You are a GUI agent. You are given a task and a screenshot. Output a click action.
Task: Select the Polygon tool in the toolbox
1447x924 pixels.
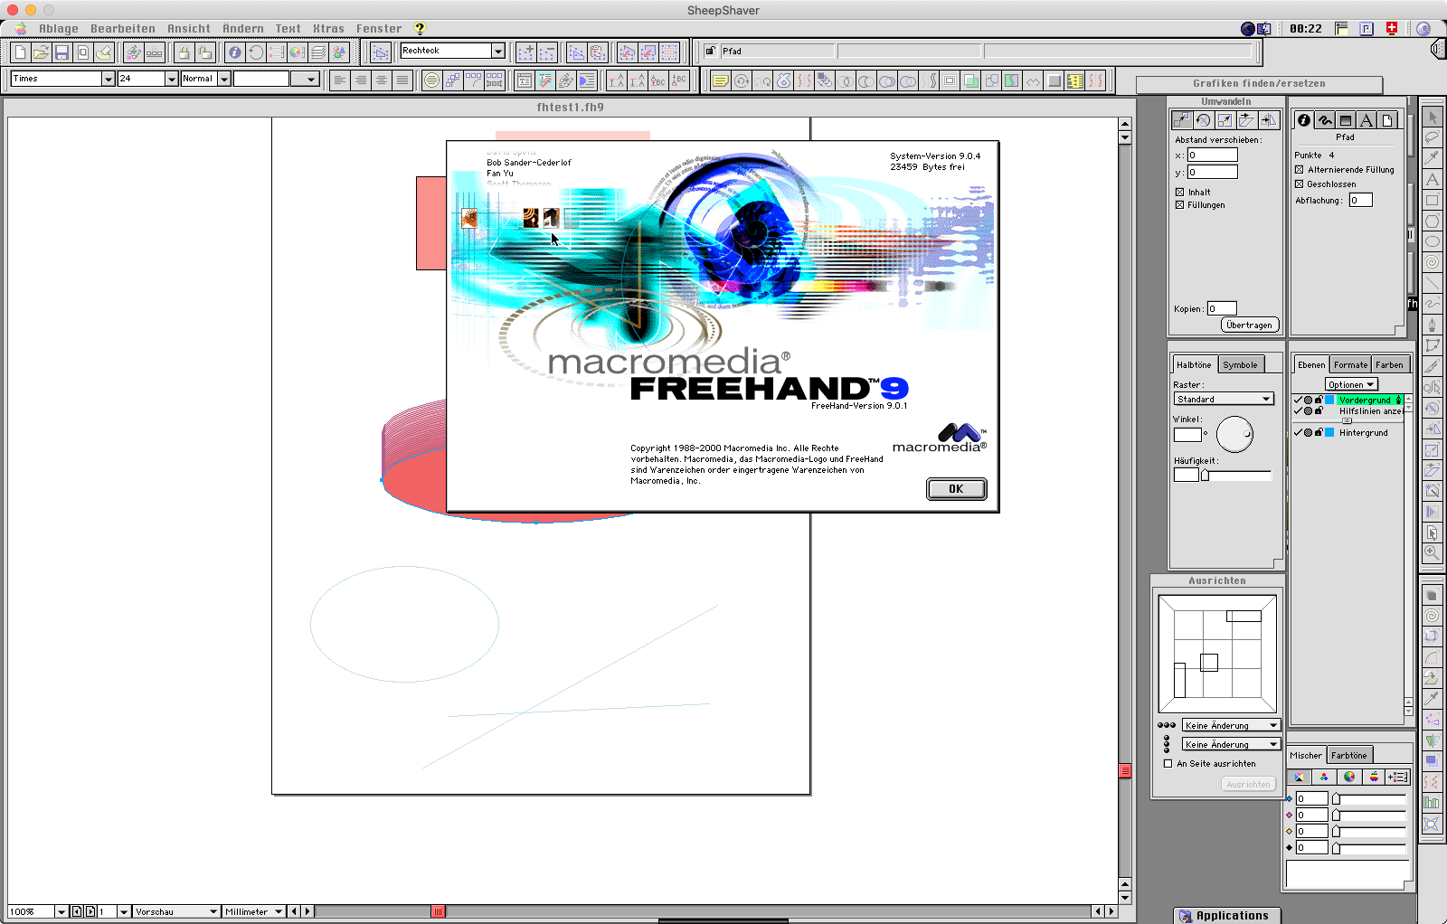click(x=1433, y=222)
